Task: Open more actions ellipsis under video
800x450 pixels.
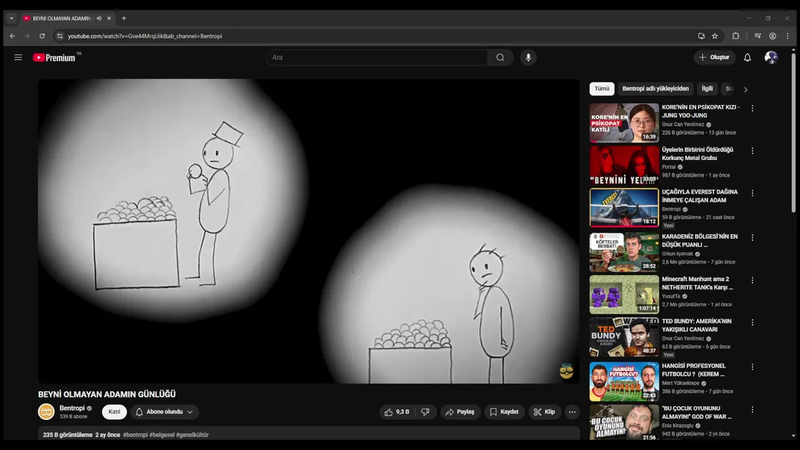Action: point(572,412)
